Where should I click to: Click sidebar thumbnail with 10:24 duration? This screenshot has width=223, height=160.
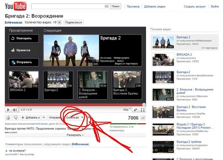point(163,95)
